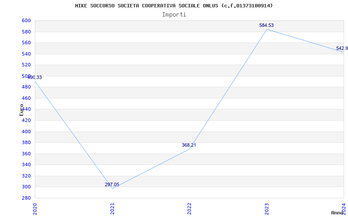Click the 400 y-axis tick label

(26, 132)
